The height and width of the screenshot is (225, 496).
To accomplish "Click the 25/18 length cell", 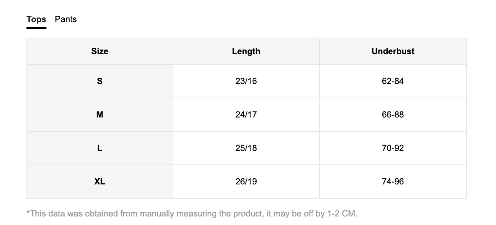I will 246,148.
